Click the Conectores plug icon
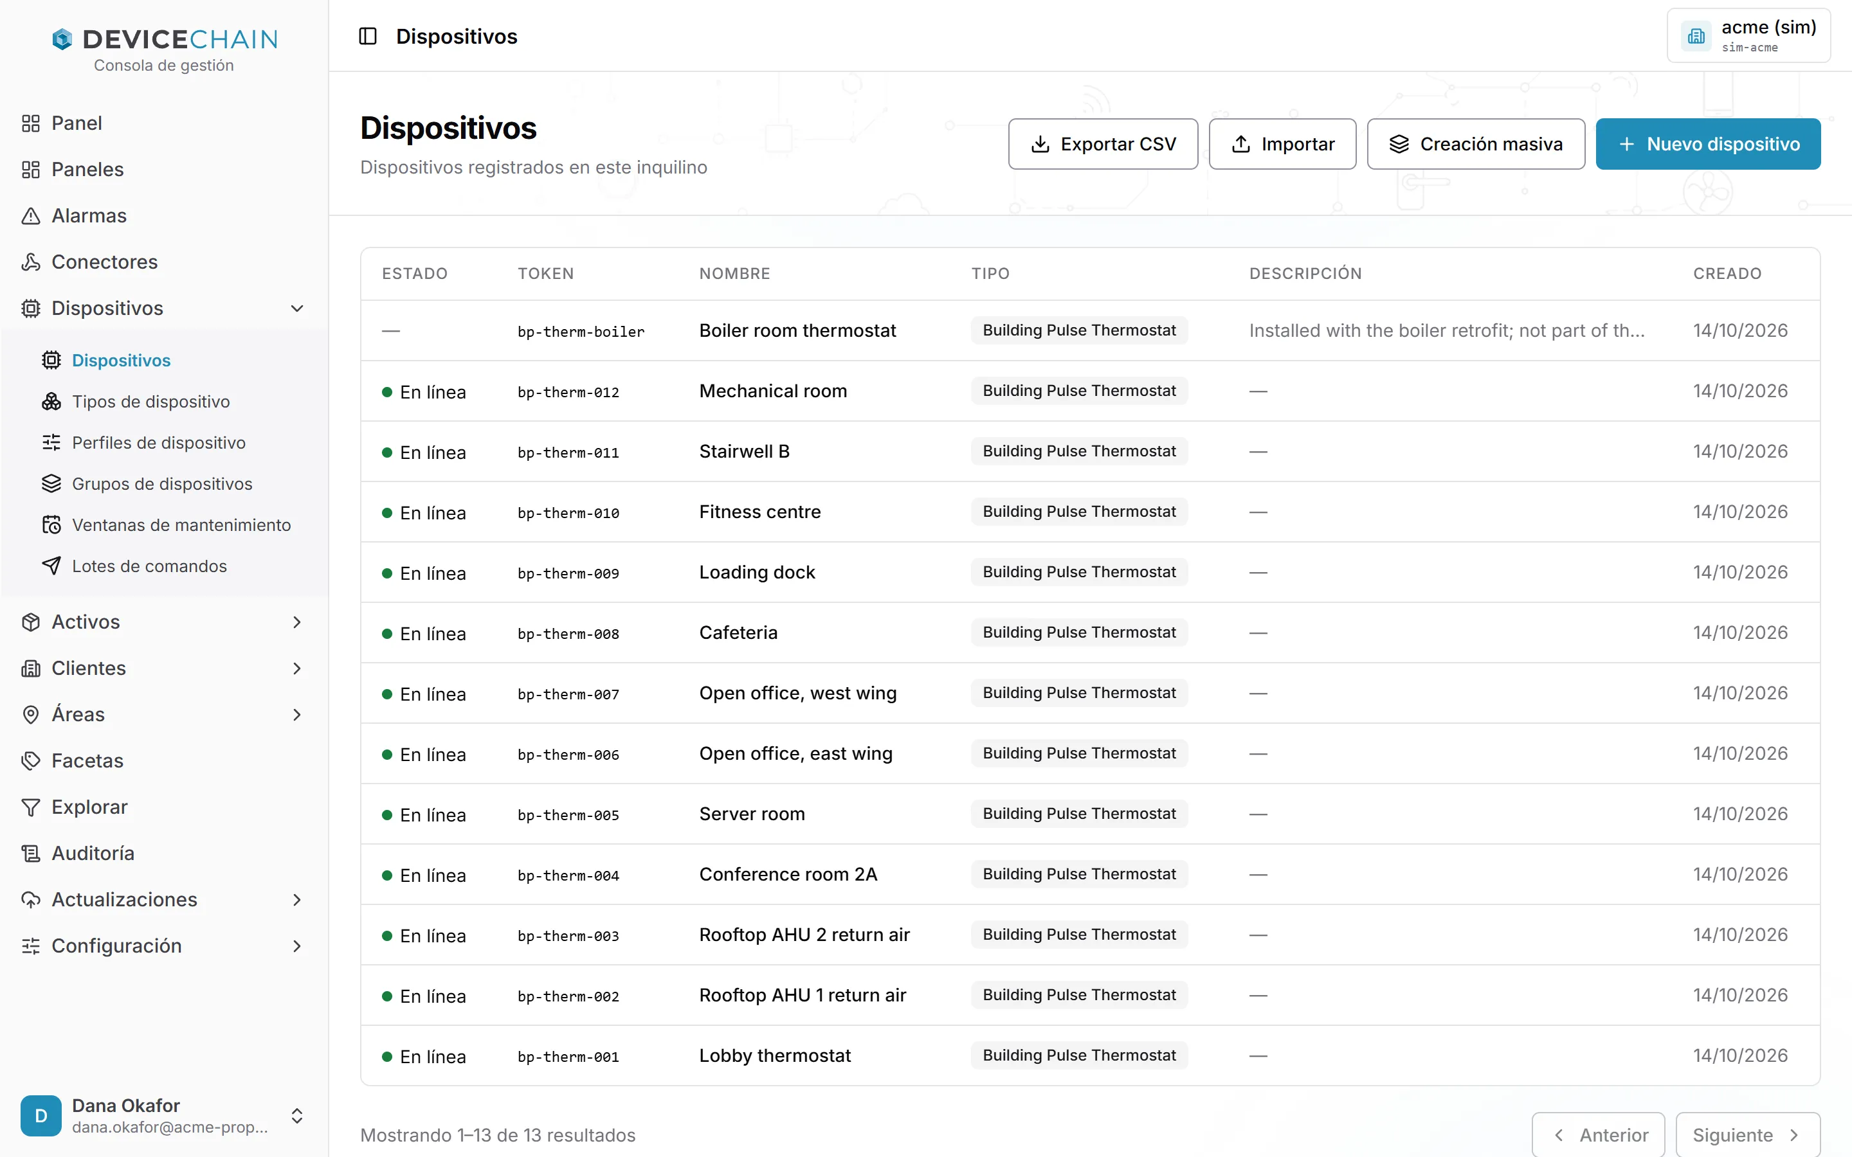This screenshot has height=1157, width=1852. click(31, 262)
